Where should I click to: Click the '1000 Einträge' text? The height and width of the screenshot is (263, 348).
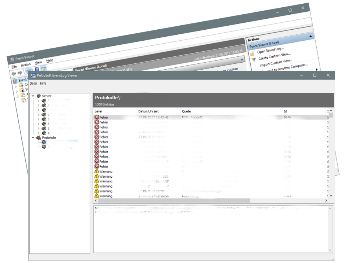pyautogui.click(x=105, y=104)
